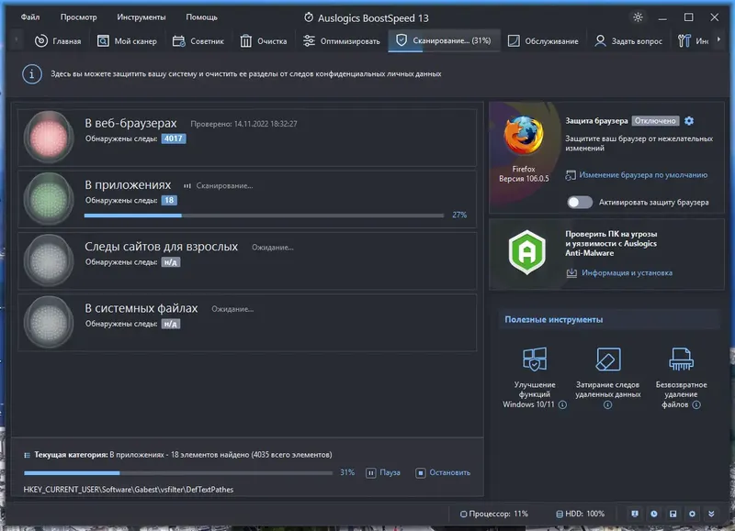Click the 4017 traces count badge
The image size is (735, 531).
[174, 138]
